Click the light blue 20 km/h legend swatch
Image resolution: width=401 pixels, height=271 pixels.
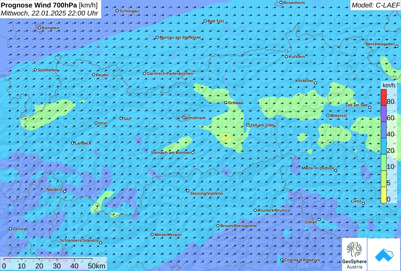(384, 146)
